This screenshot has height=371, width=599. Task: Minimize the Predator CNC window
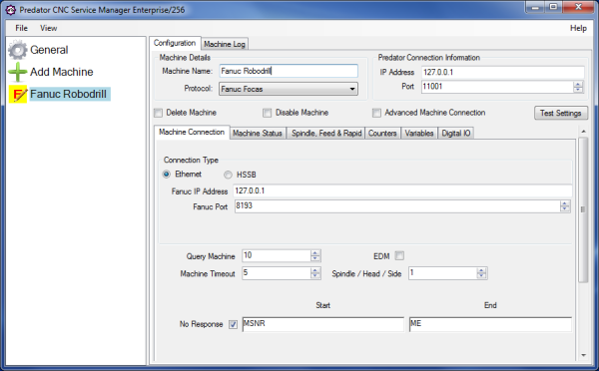pyautogui.click(x=535, y=8)
